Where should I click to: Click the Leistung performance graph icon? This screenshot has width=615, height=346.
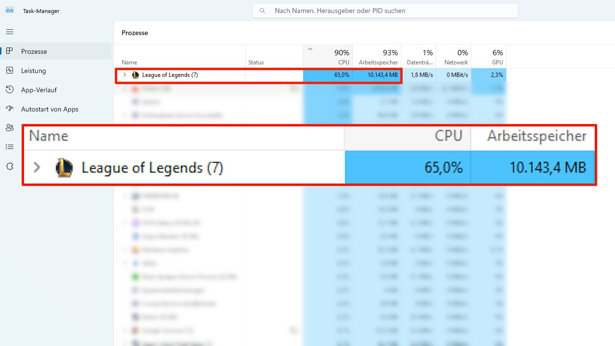coord(10,71)
